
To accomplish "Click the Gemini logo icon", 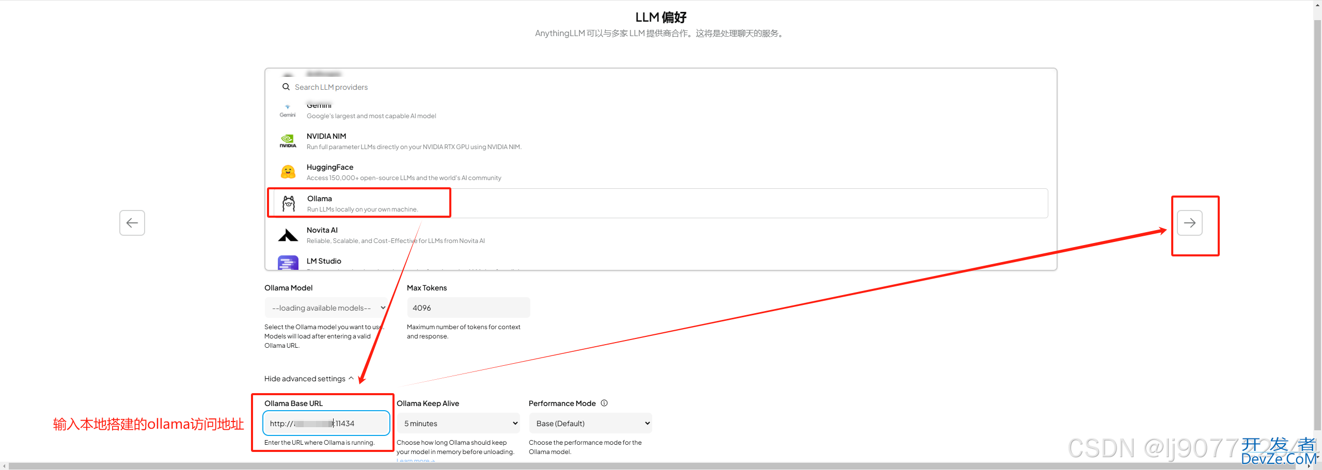I will (x=288, y=110).
